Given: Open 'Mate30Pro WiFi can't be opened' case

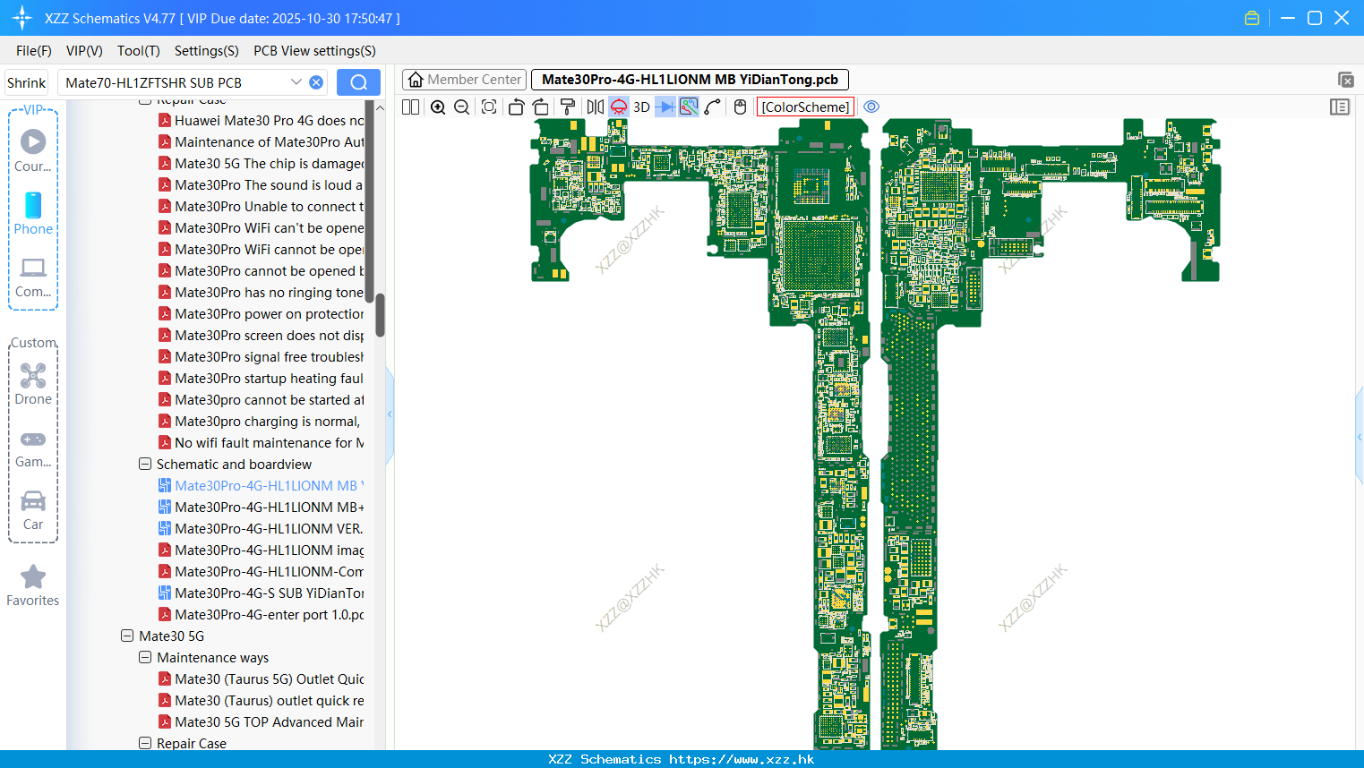Looking at the screenshot, I should tap(261, 227).
